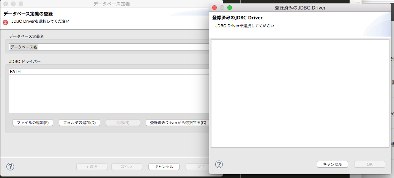The width and height of the screenshot is (394, 178).
Task: Close the 登録済みのJDBC Driver window with red button
Action: [214, 8]
